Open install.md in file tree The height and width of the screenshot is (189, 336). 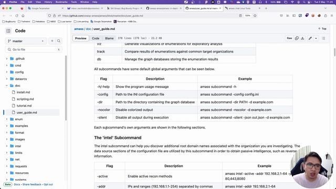23,92
